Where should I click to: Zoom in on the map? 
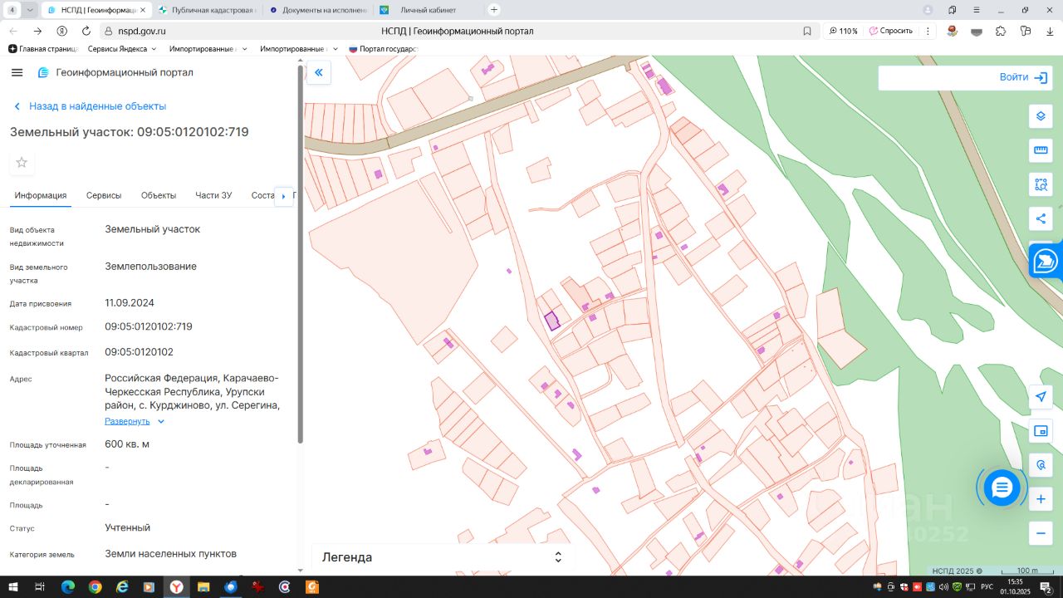(x=1041, y=499)
